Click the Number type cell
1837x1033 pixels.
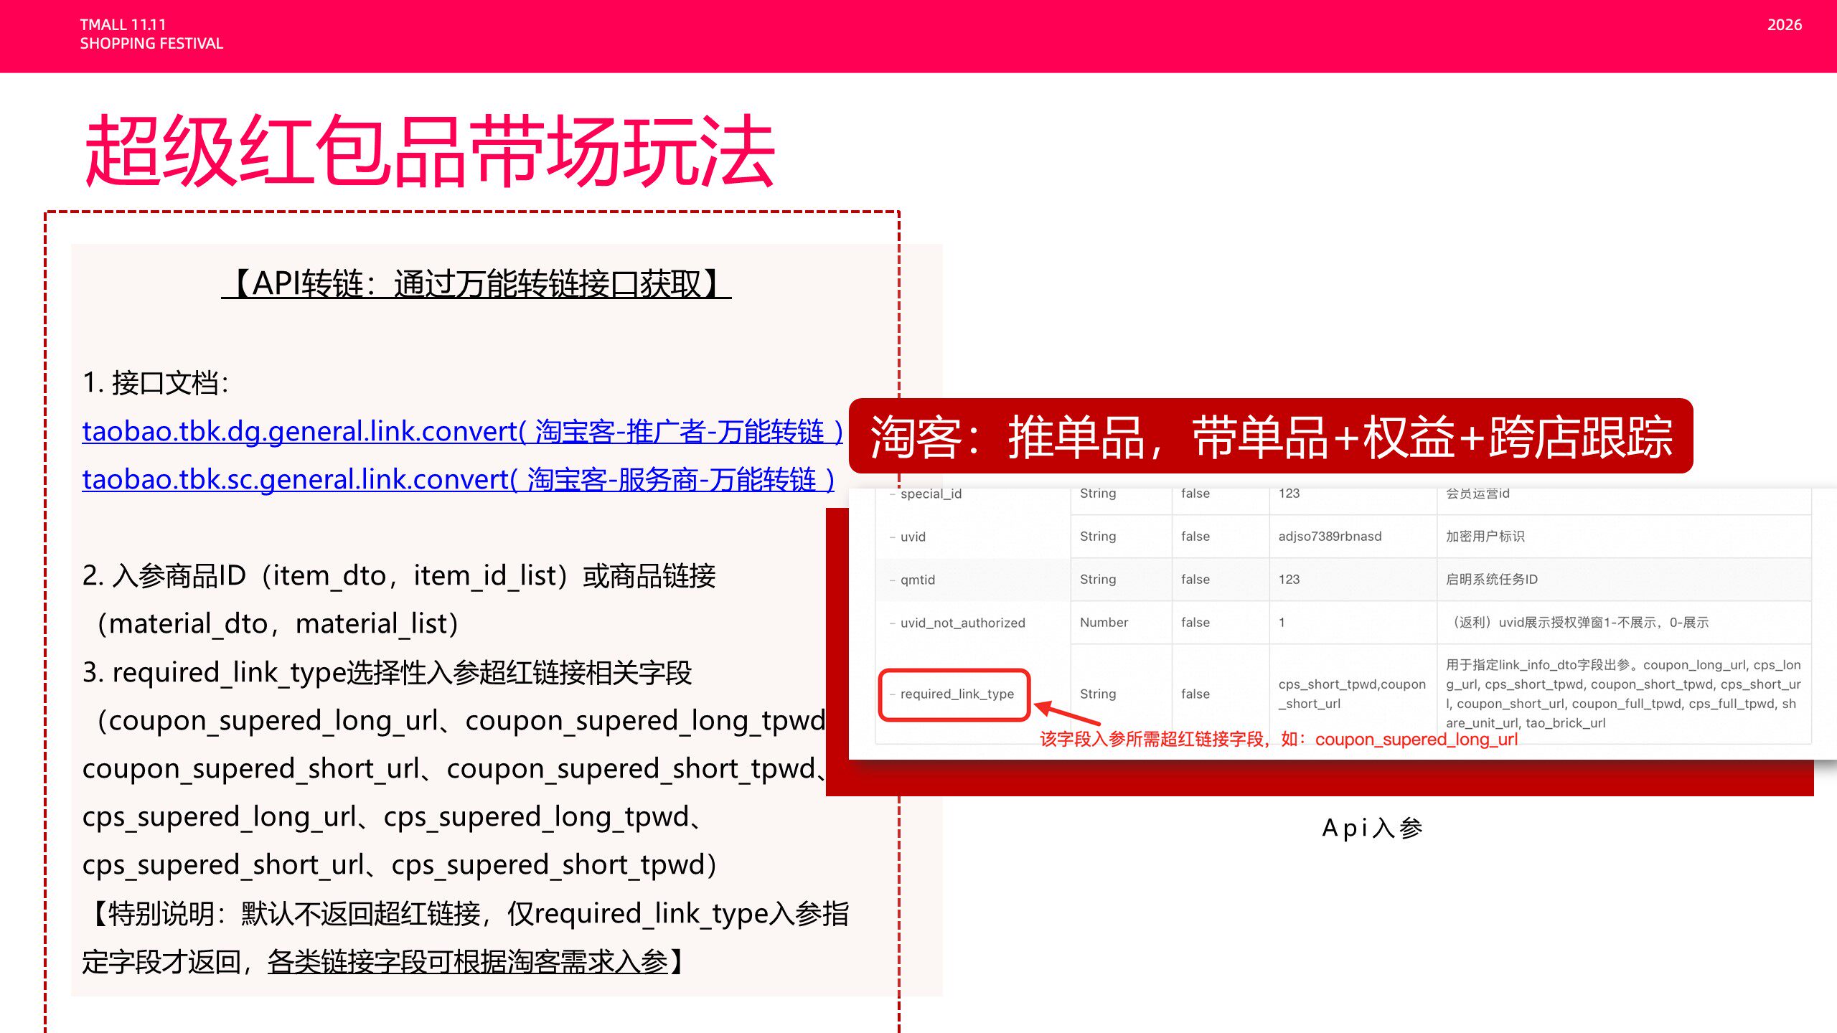pyautogui.click(x=1104, y=622)
